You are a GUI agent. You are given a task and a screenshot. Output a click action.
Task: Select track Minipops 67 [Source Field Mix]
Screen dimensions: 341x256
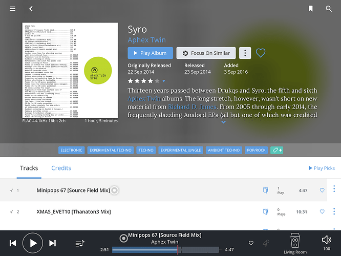[73, 190]
